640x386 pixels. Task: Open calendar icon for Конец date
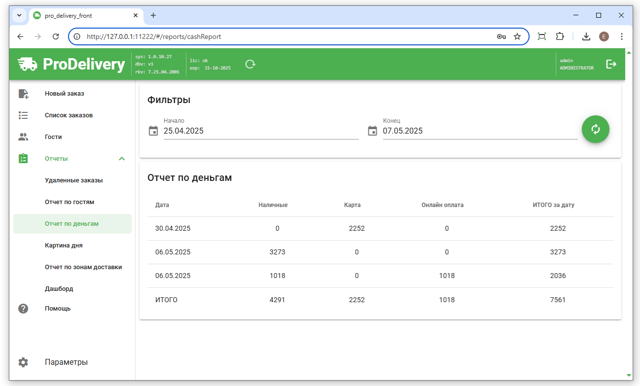[372, 131]
